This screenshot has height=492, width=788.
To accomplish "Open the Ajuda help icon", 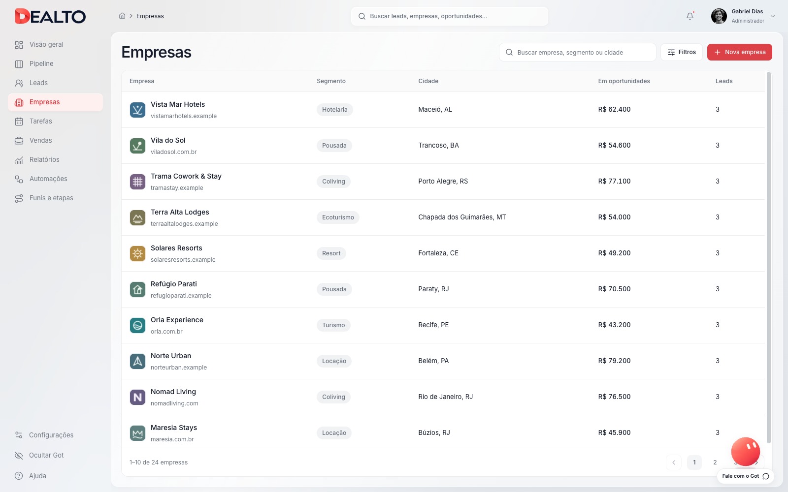I will [19, 476].
